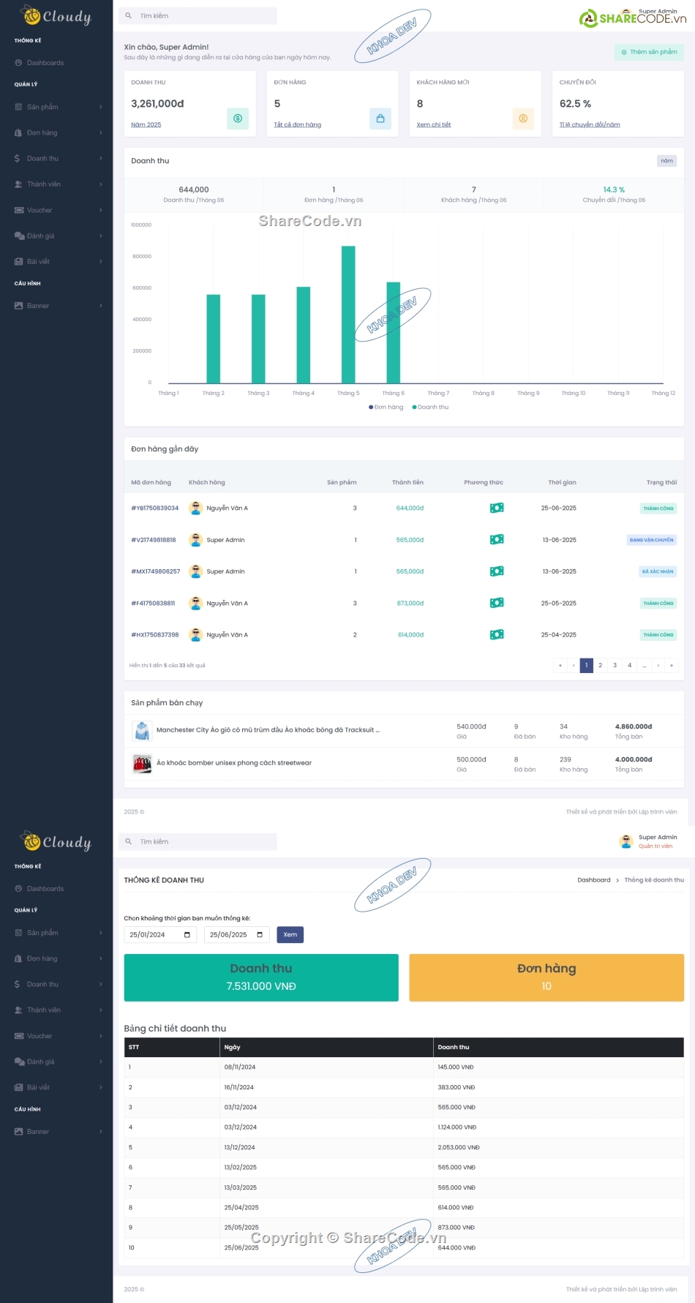Select Dashboard in the breadcrumb trail
695x1303 pixels.
point(593,880)
